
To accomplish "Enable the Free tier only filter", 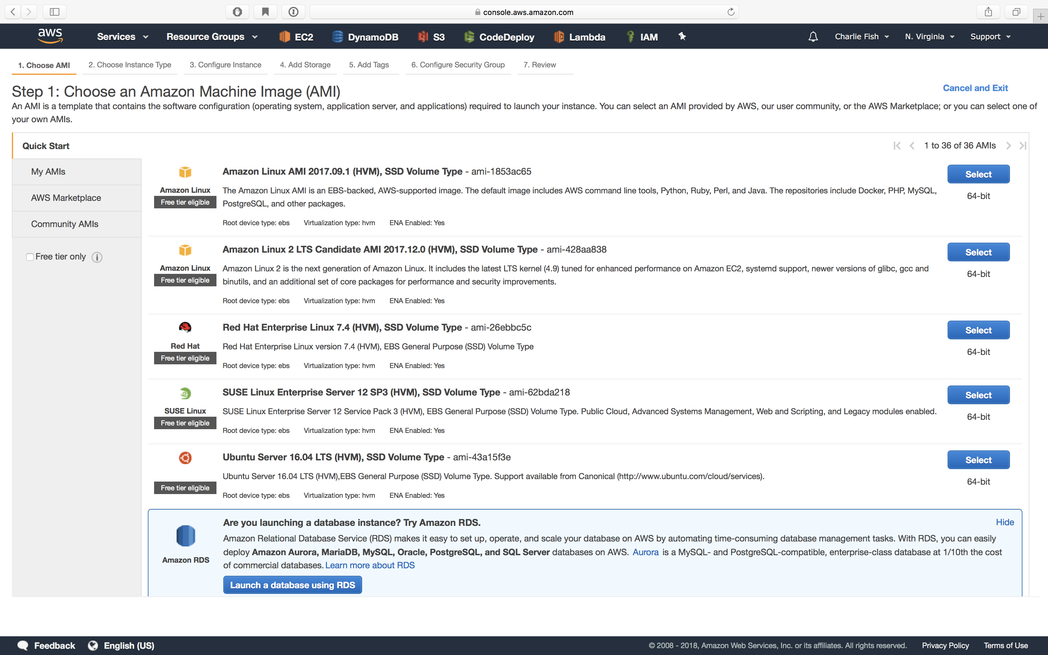I will [29, 256].
